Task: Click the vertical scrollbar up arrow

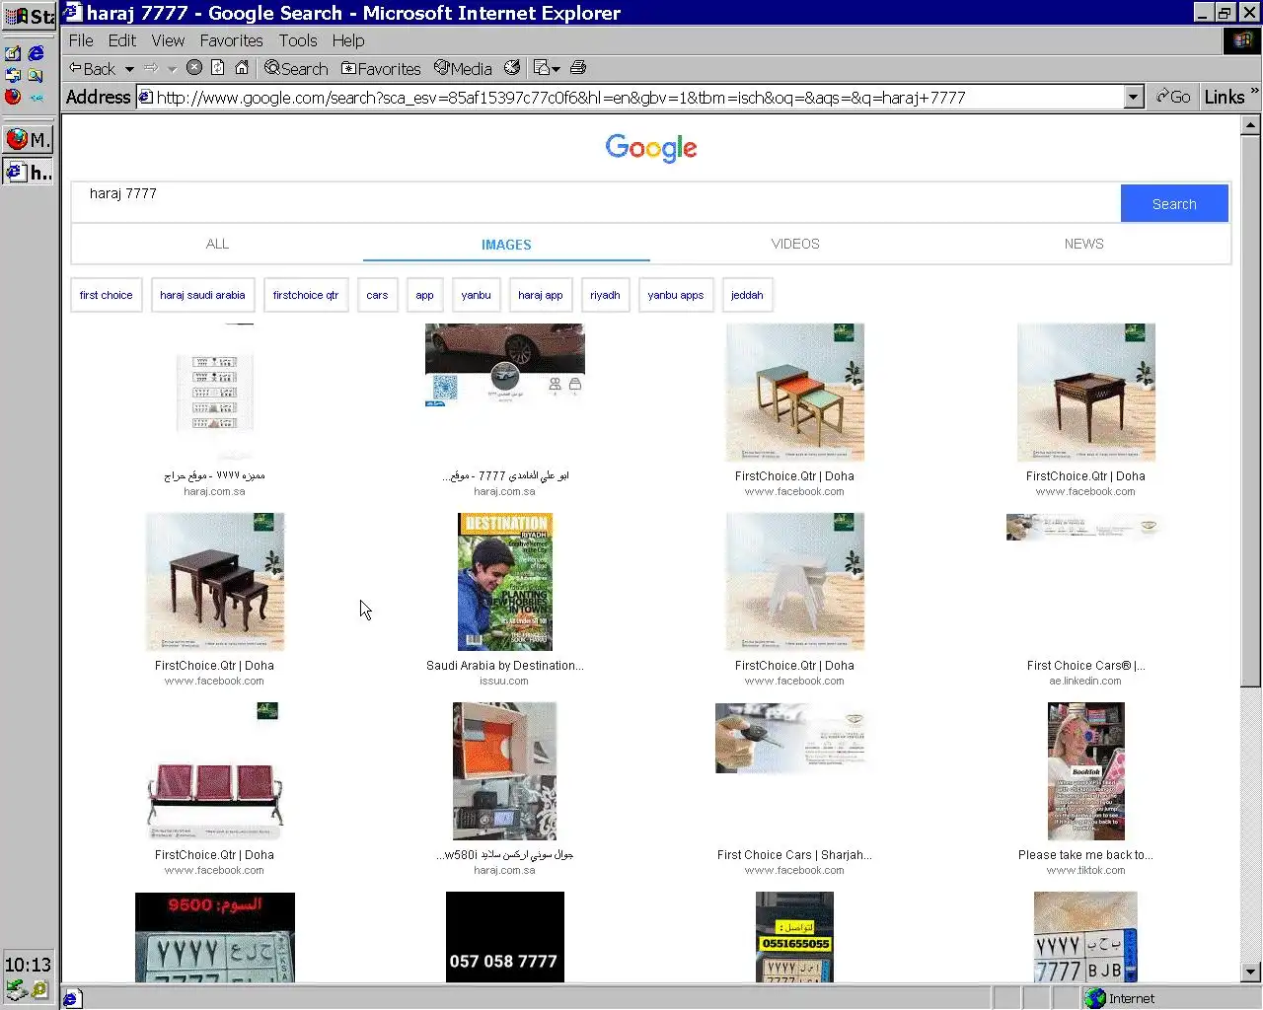Action: point(1251,125)
